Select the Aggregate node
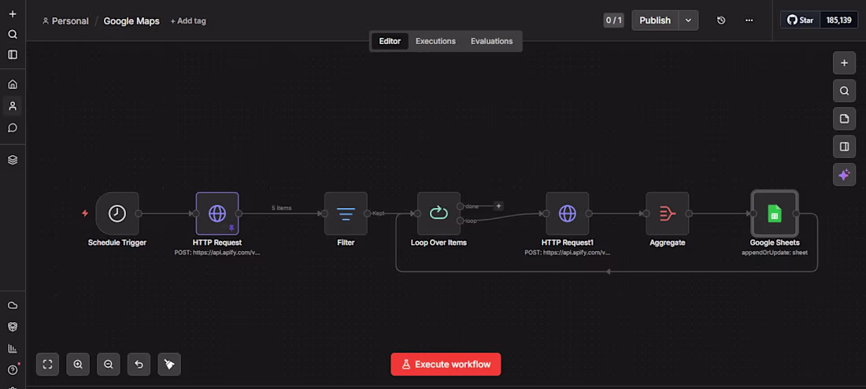The width and height of the screenshot is (866, 389). coord(667,213)
